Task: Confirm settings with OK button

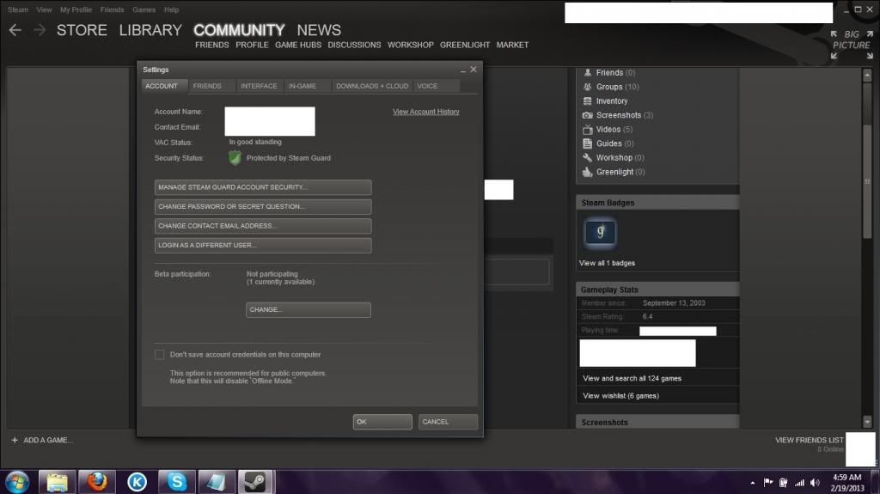Action: tap(382, 422)
